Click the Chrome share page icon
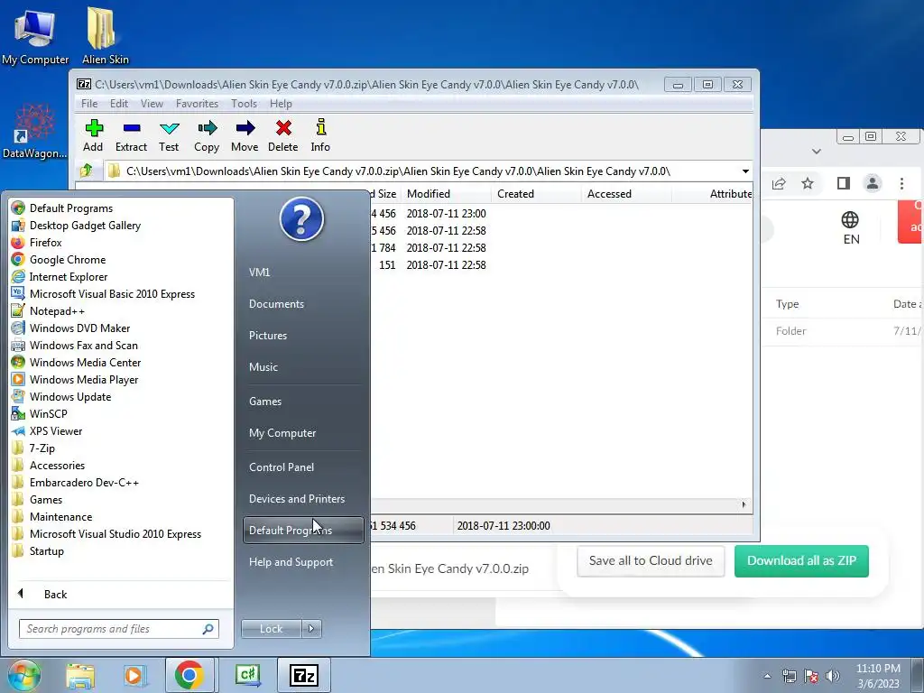The image size is (924, 693). pos(779,183)
